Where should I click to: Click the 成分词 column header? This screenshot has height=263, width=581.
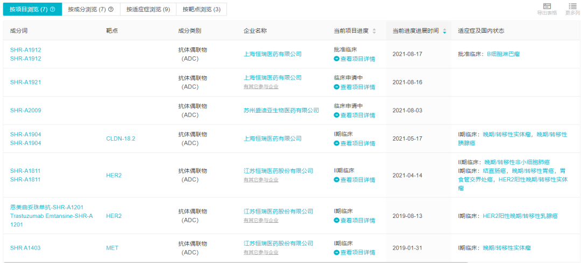(x=19, y=31)
